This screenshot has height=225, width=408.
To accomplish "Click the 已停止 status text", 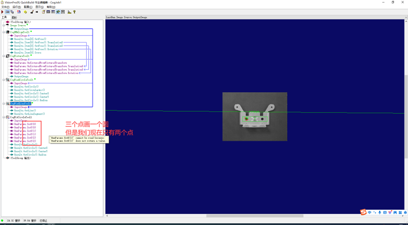I will [43, 221].
